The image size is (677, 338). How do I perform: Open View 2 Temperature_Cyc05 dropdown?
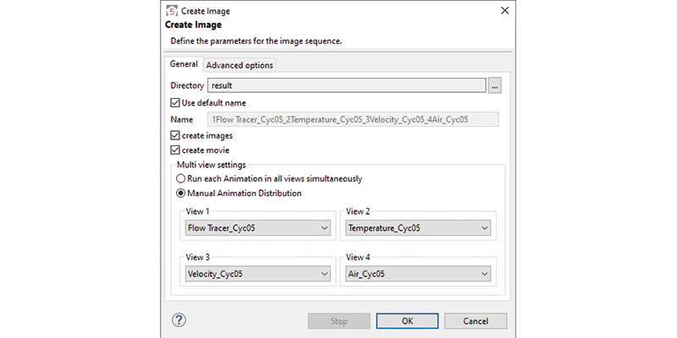418,228
